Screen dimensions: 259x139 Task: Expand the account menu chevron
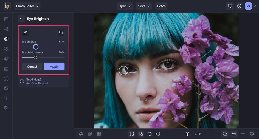tap(255, 6)
